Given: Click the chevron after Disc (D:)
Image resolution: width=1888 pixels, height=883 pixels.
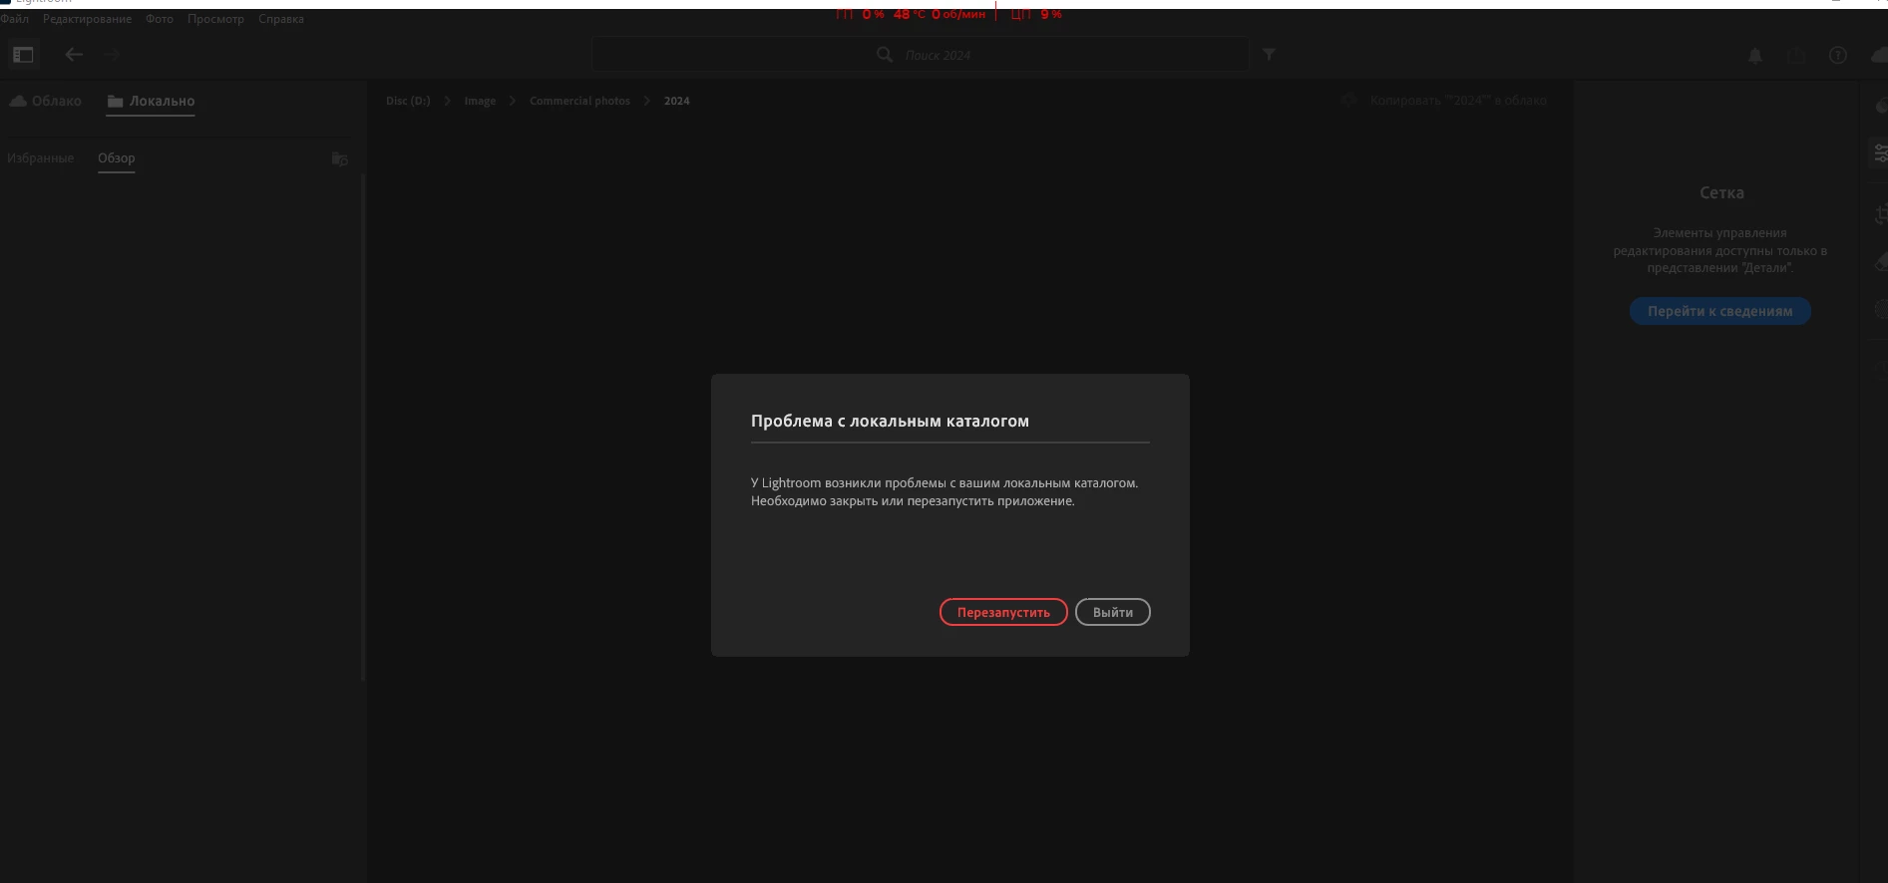Looking at the screenshot, I should [448, 101].
